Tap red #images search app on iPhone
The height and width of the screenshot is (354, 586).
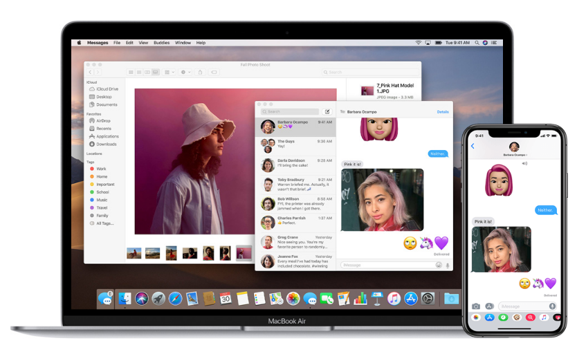[x=530, y=317]
